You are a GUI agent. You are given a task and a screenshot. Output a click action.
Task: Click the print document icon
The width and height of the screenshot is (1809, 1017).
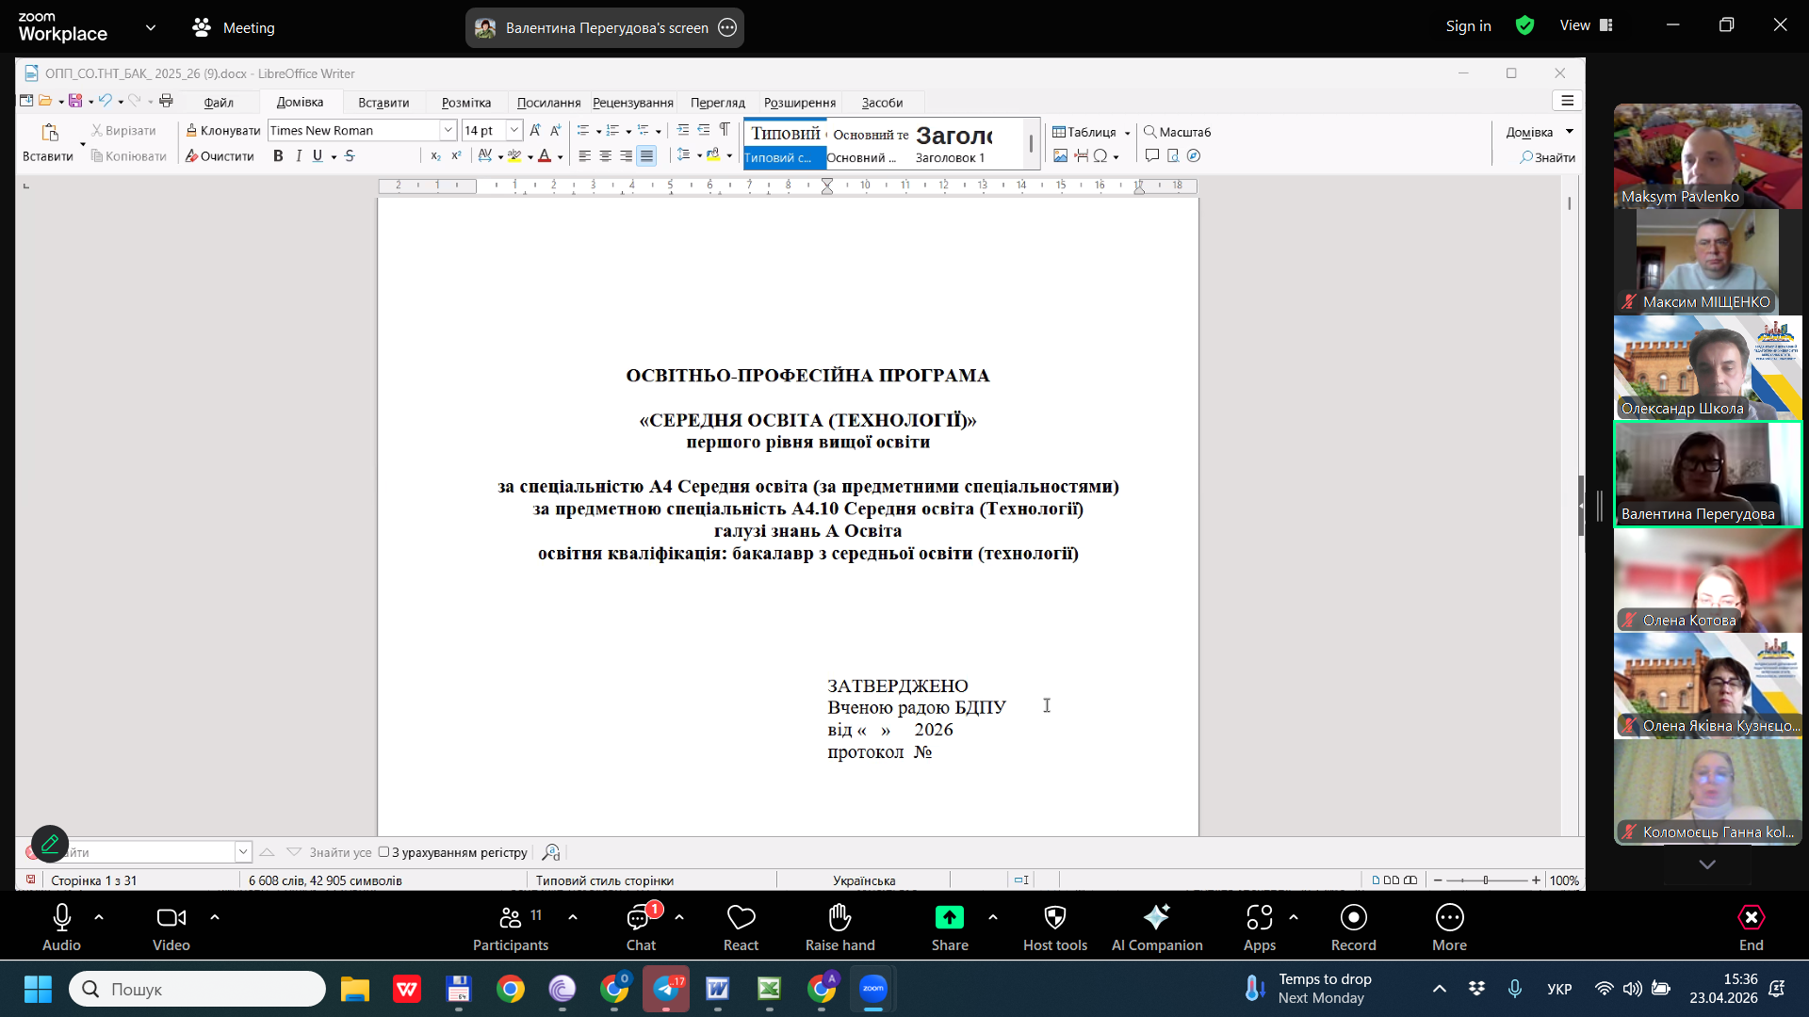tap(166, 101)
